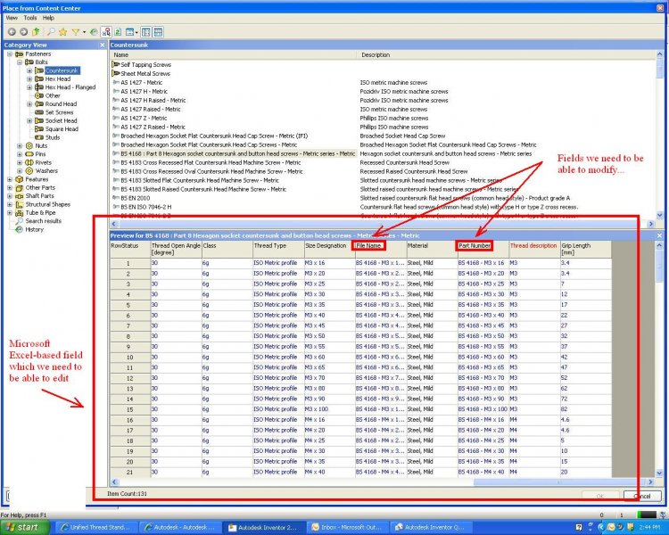Toggle the table view layout icon
The width and height of the screenshot is (669, 535).
coord(131,31)
